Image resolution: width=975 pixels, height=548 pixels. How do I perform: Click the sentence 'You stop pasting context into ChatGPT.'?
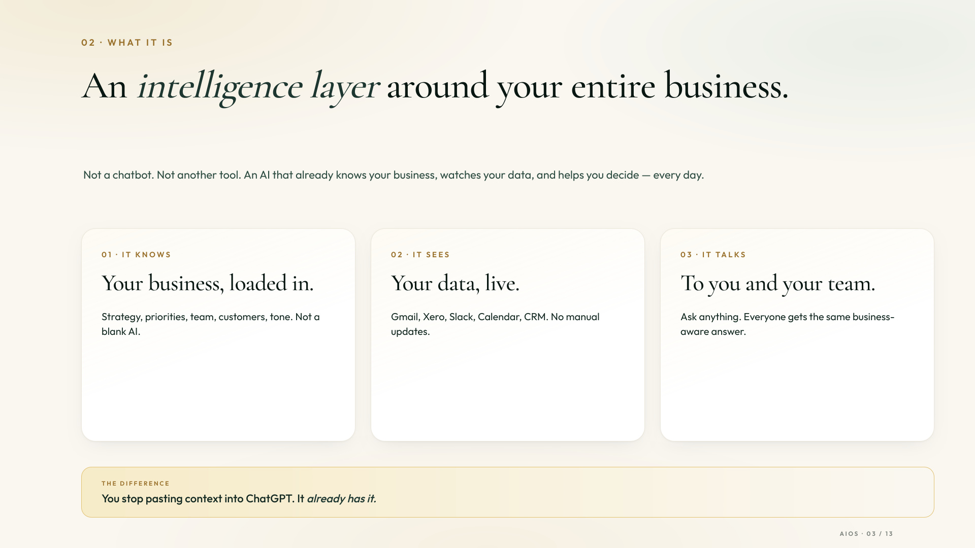(198, 499)
